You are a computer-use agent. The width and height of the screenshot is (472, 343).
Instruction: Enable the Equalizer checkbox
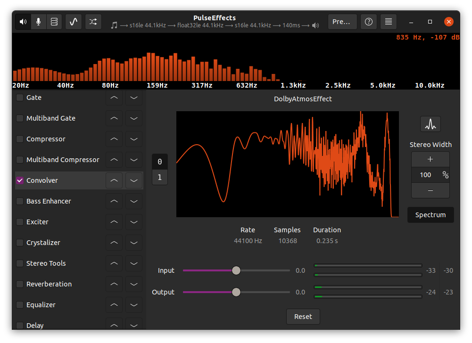pos(20,305)
